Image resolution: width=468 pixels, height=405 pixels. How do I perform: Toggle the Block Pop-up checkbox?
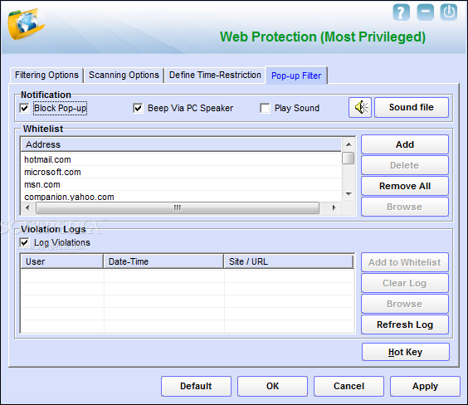point(24,108)
